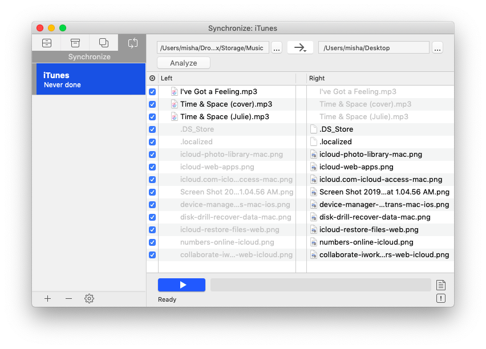Toggle icloud-web-apps.png checkbox
This screenshot has width=486, height=349.
pos(152,167)
